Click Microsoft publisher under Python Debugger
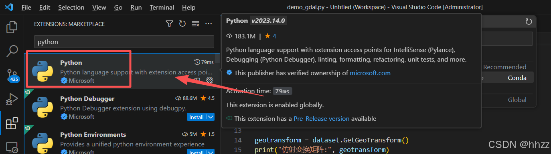The image size is (551, 154). 81,116
